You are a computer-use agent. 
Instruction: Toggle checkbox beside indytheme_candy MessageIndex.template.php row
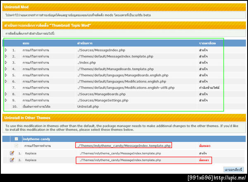click(x=16, y=146)
